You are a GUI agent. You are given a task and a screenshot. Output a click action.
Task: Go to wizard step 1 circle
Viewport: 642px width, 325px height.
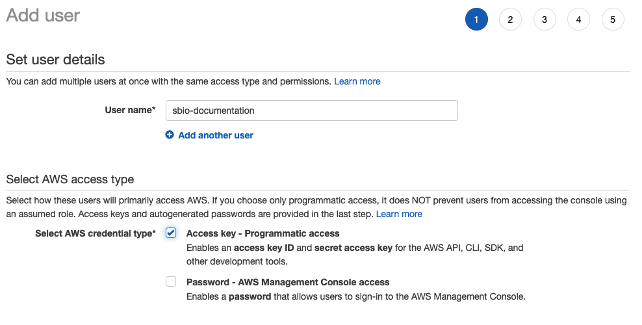tap(476, 19)
